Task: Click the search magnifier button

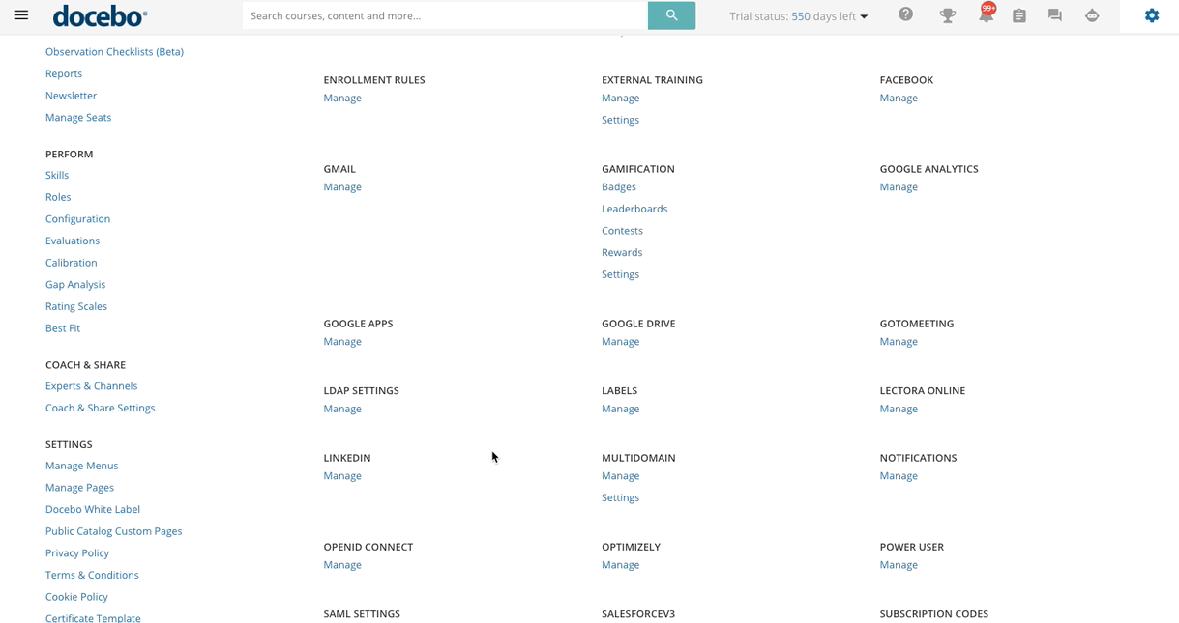Action: pyautogui.click(x=671, y=15)
